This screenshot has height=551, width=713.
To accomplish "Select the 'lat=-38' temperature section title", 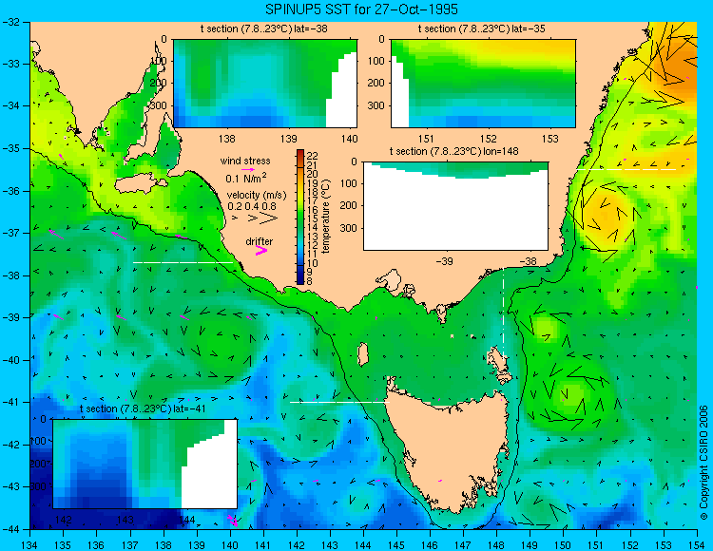I will pos(263,28).
